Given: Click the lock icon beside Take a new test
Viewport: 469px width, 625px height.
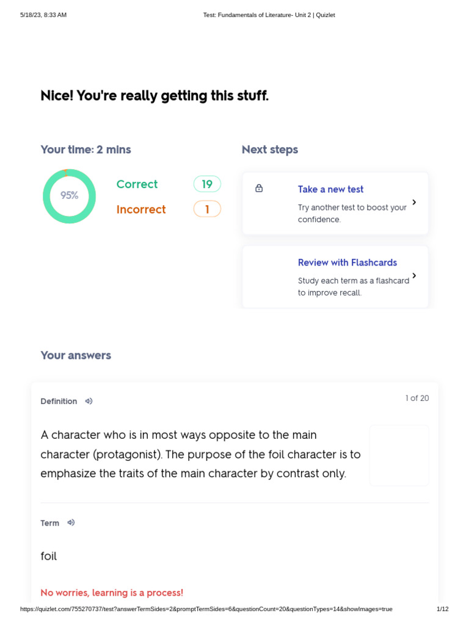Looking at the screenshot, I should [259, 189].
